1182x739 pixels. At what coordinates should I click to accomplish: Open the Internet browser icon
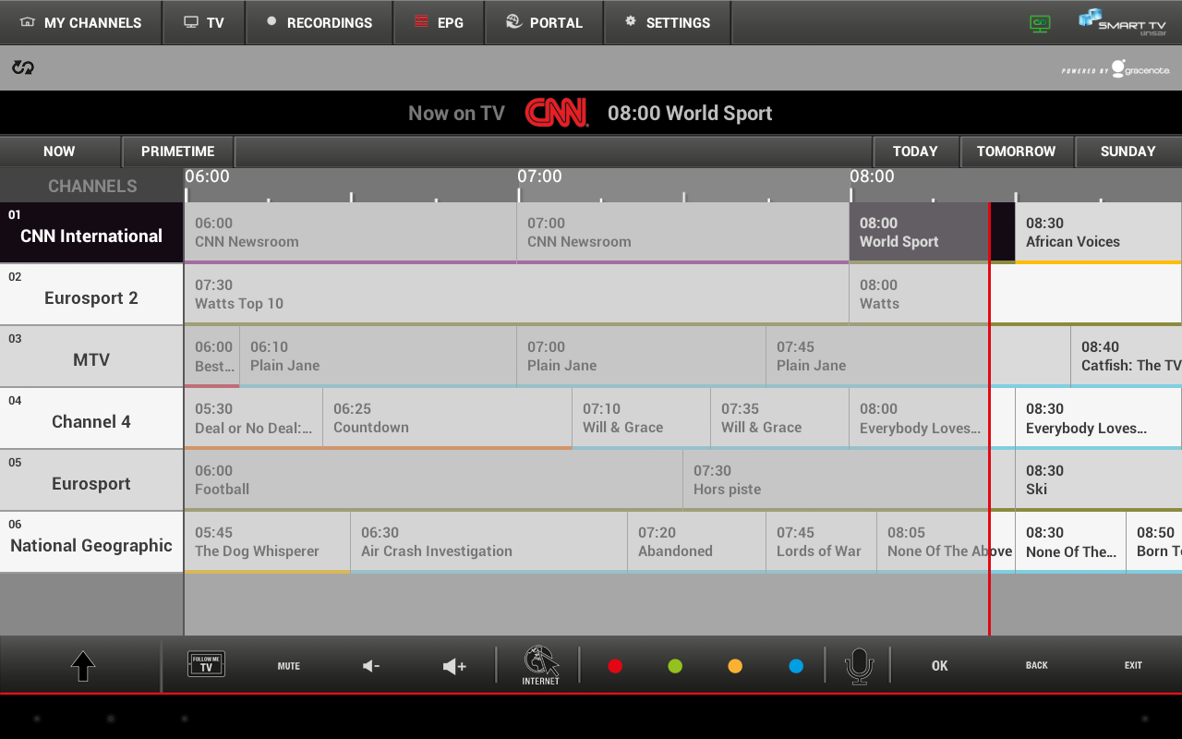[541, 665]
